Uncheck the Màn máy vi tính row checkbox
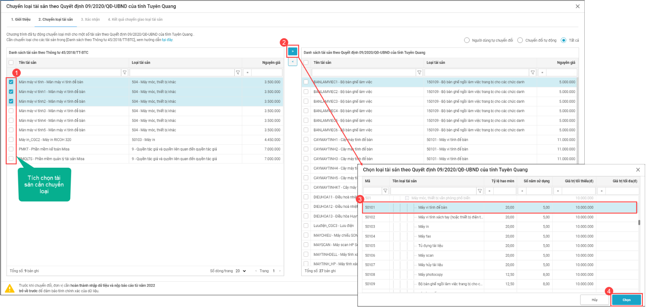 (11, 82)
